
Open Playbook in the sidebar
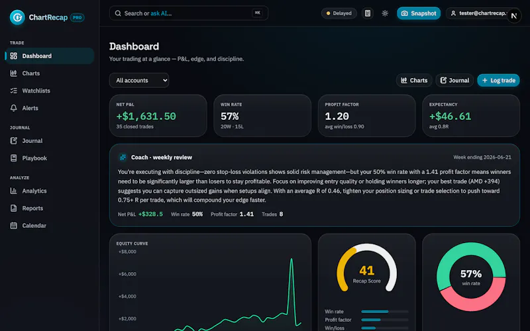coord(49,158)
